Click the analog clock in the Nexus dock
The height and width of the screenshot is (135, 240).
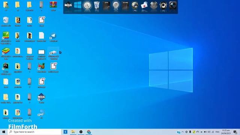pos(87,5)
